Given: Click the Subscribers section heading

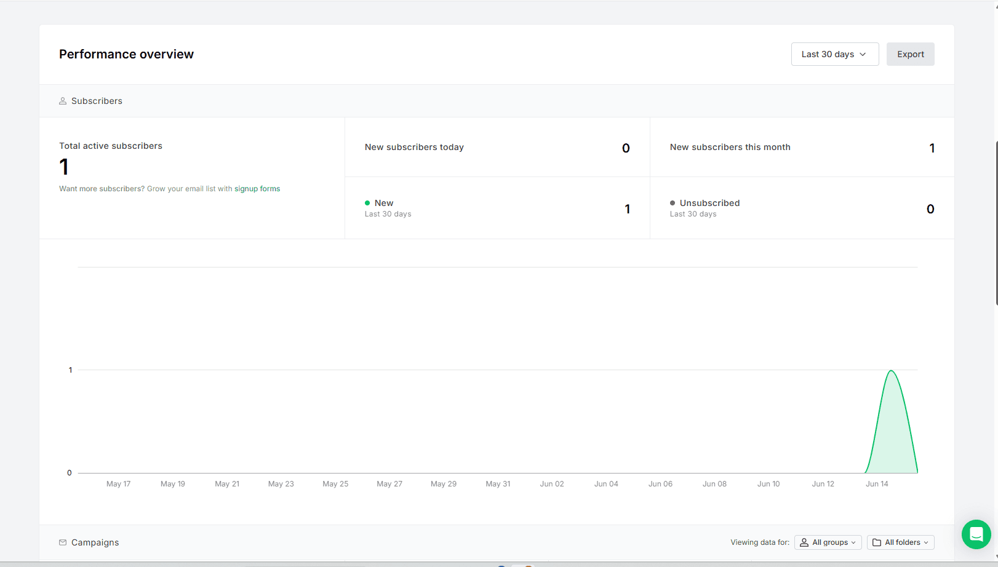Looking at the screenshot, I should tap(97, 101).
